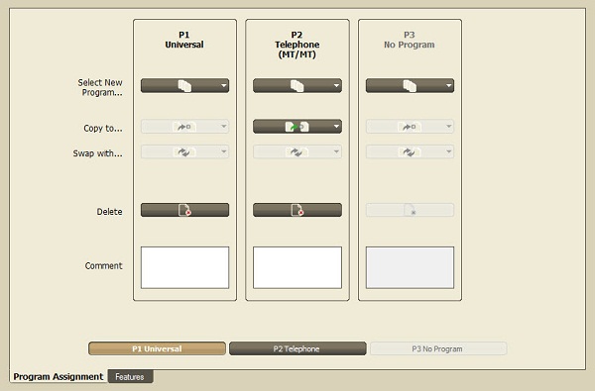The width and height of the screenshot is (595, 391).
Task: Click the P1 Universal column heading
Action: click(184, 40)
